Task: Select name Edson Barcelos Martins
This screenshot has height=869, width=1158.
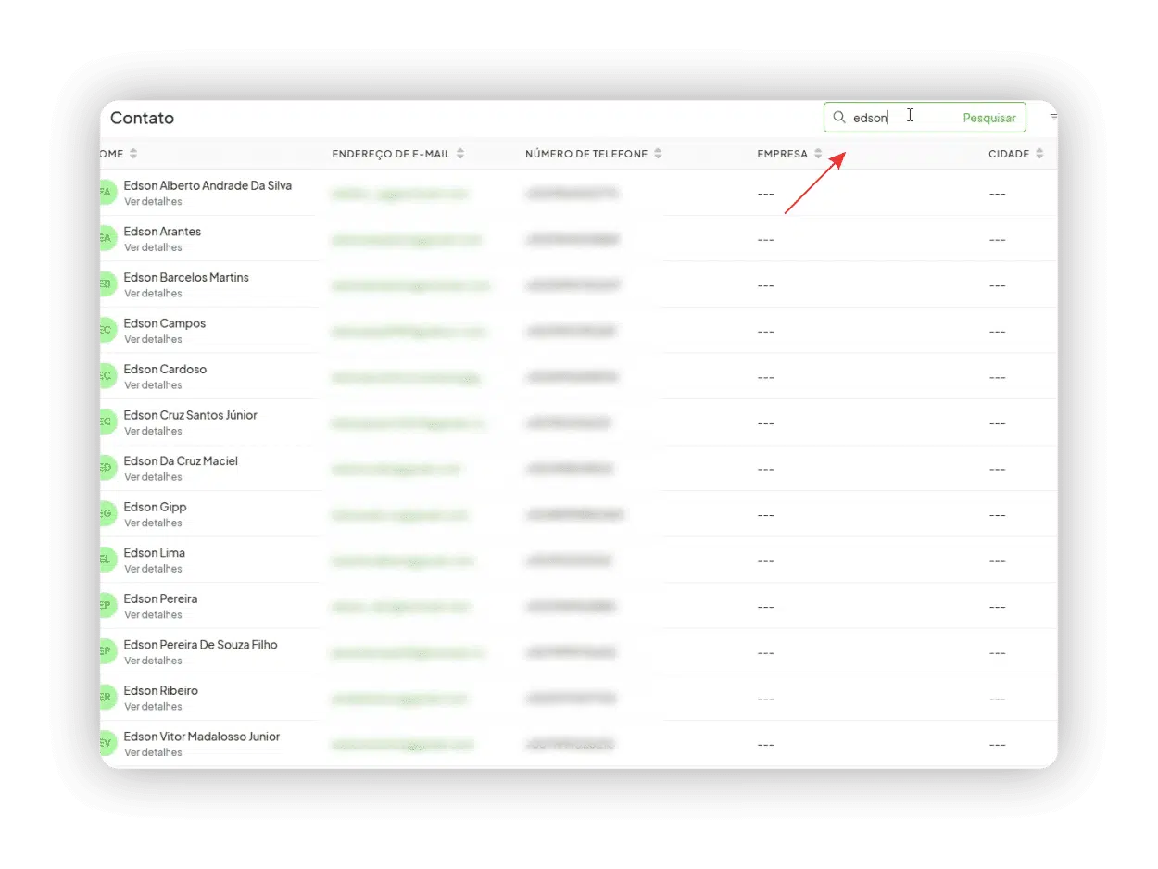Action: coord(186,277)
